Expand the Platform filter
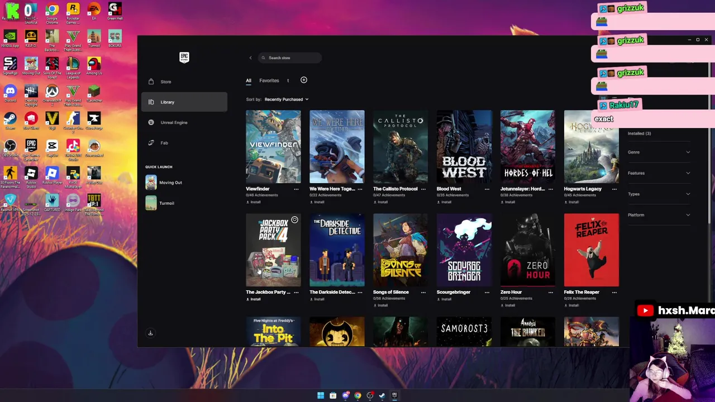Viewport: 715px width, 402px height. (x=659, y=215)
